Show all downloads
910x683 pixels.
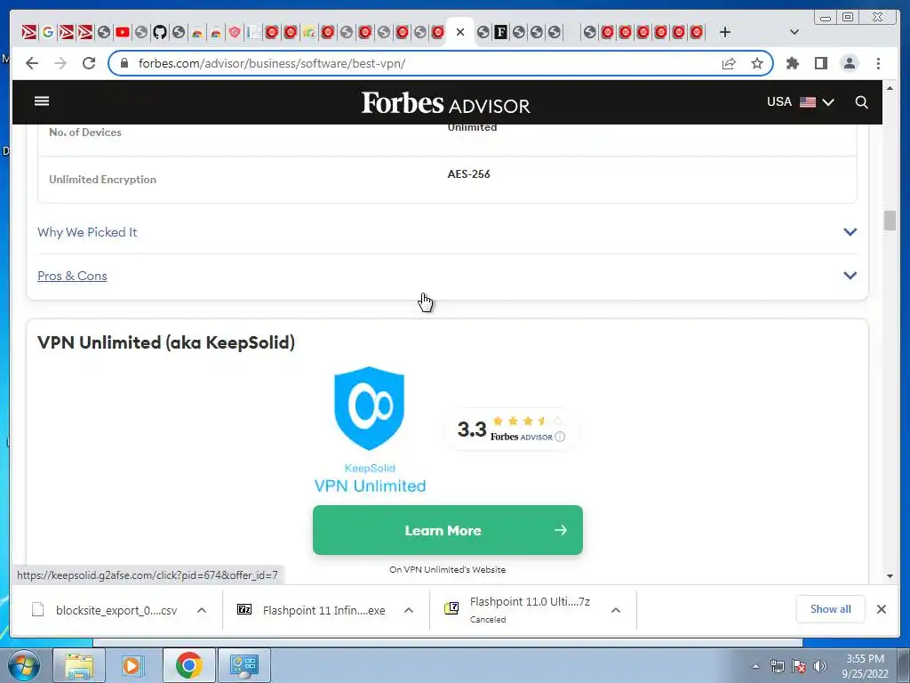coord(831,608)
